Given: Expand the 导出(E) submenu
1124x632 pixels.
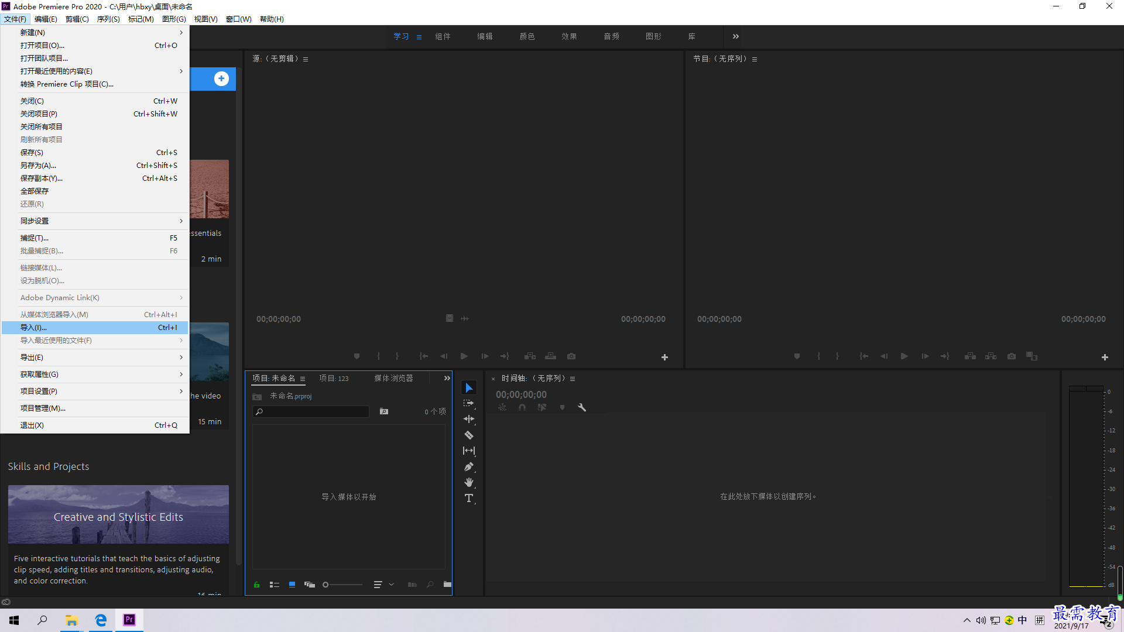Looking at the screenshot, I should [95, 357].
